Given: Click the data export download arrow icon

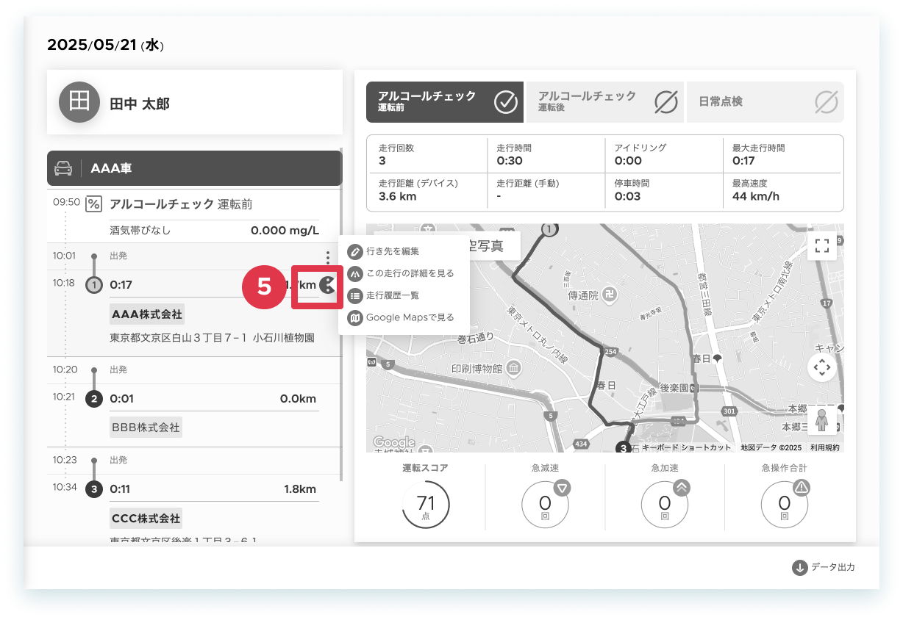Looking at the screenshot, I should pos(800,567).
